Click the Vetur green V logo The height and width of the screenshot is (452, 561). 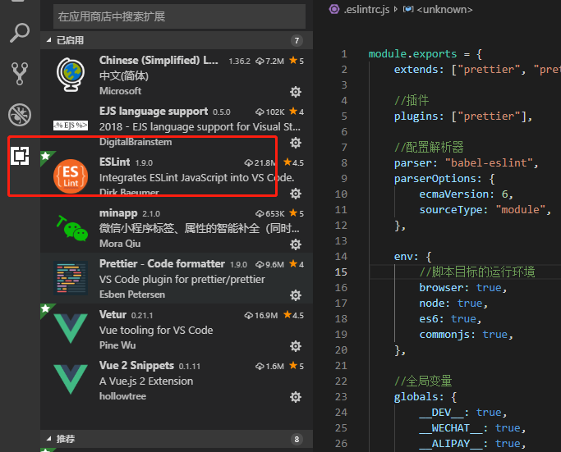(71, 328)
